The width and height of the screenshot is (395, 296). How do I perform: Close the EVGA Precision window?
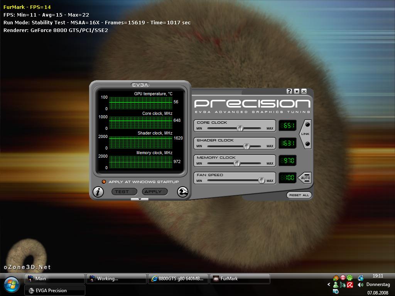(x=304, y=91)
